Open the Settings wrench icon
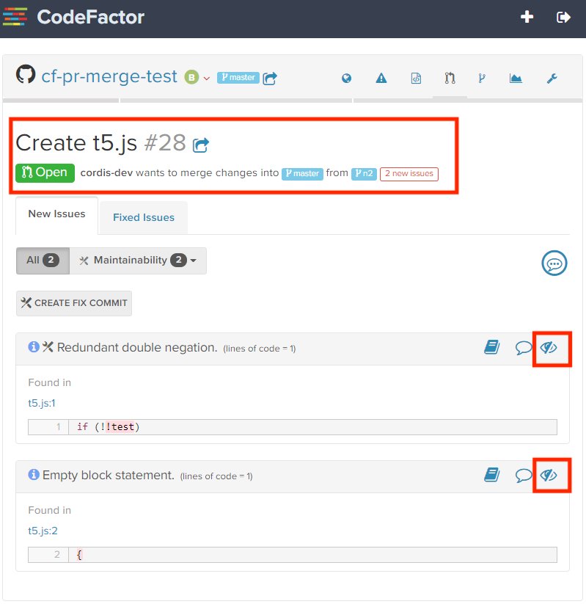 coord(552,79)
